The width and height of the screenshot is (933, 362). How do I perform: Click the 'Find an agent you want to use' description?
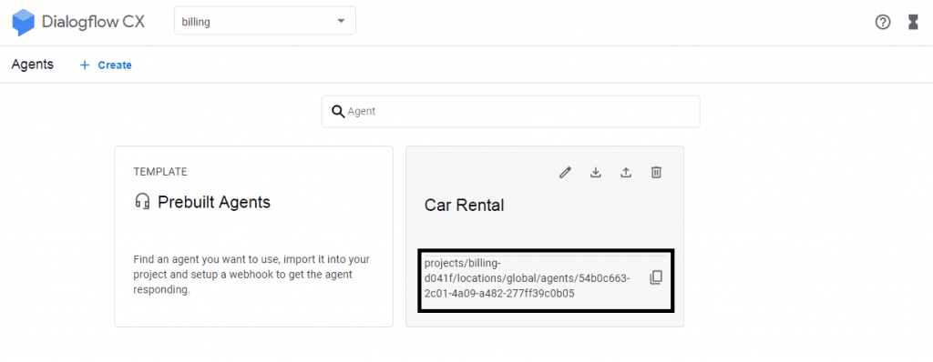point(251,276)
